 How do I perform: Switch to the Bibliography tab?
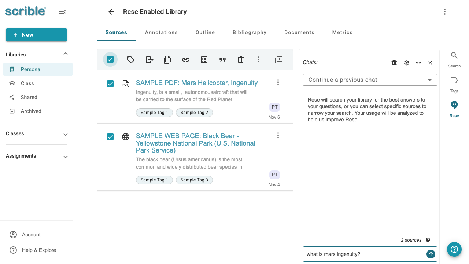(x=249, y=32)
